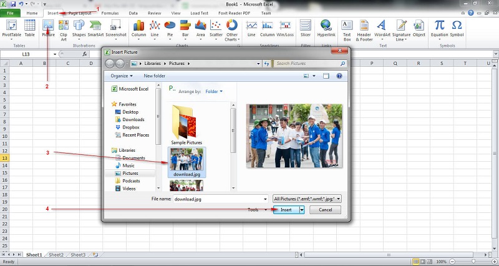The width and height of the screenshot is (499, 266).
Task: Click the Cancel button
Action: pyautogui.click(x=325, y=210)
